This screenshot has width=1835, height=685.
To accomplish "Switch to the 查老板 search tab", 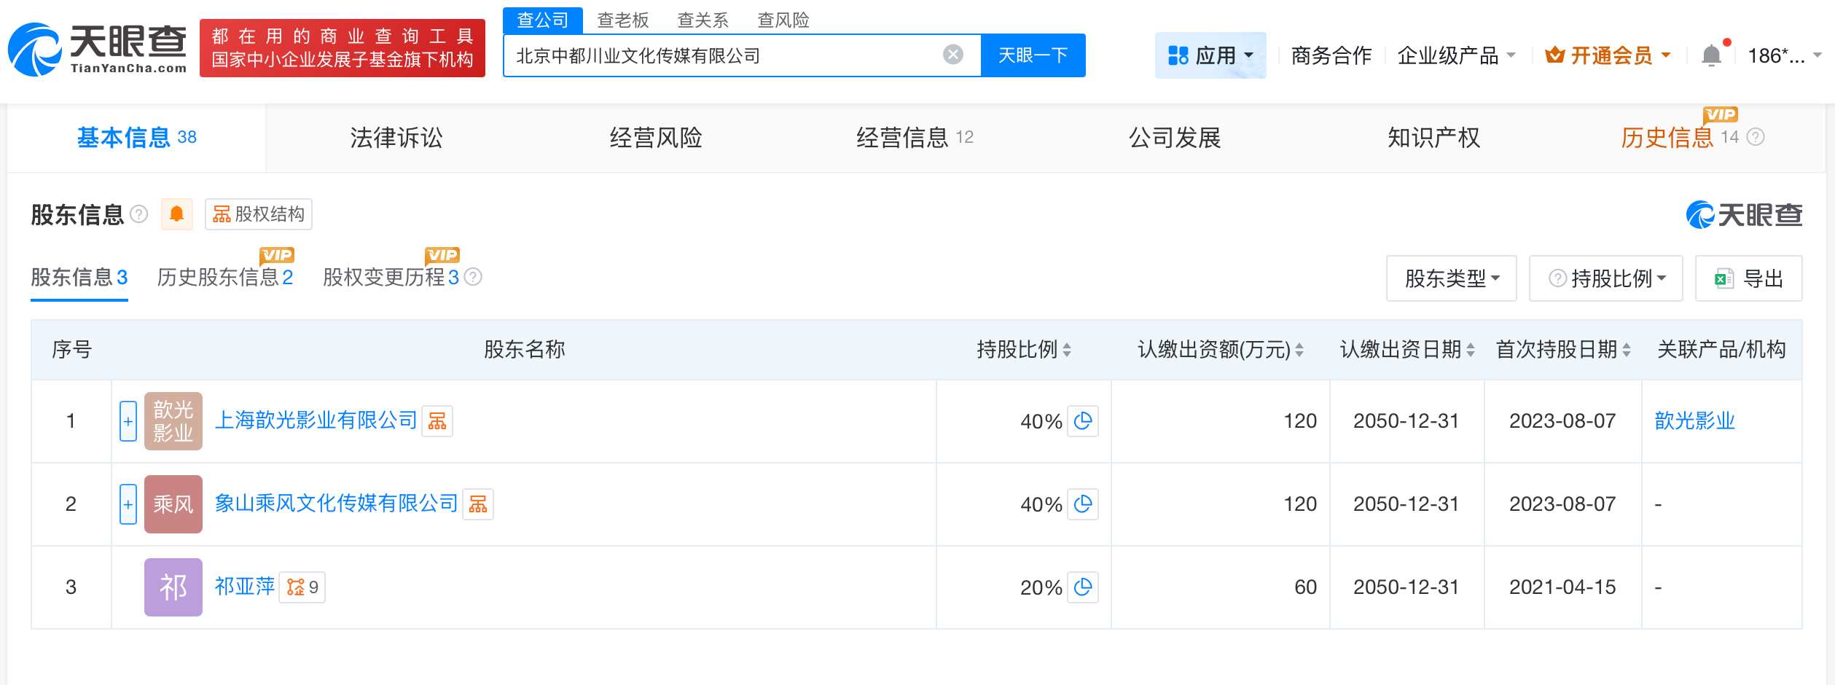I will coord(623,20).
